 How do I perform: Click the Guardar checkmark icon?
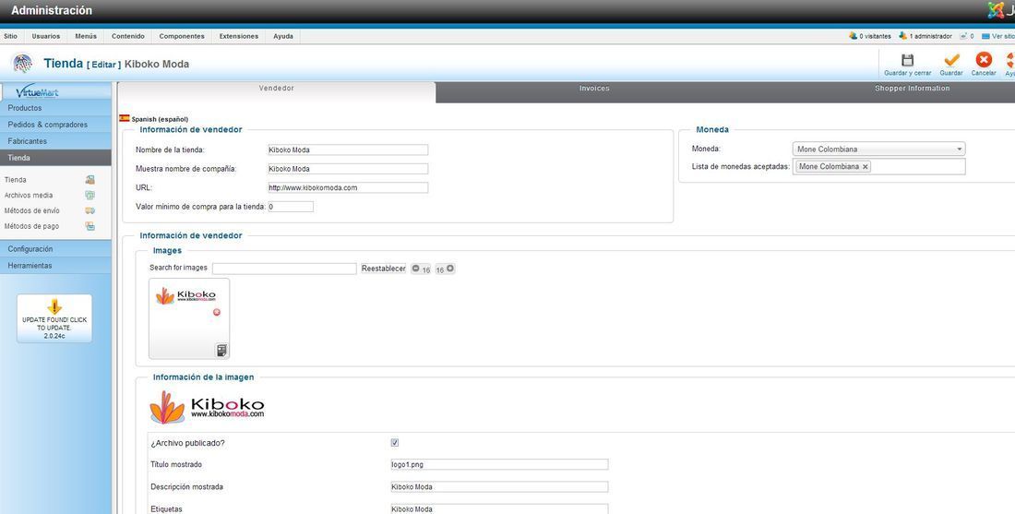pyautogui.click(x=951, y=60)
